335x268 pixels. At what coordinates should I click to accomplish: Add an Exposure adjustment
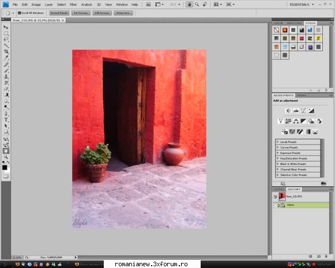[x=311, y=111]
